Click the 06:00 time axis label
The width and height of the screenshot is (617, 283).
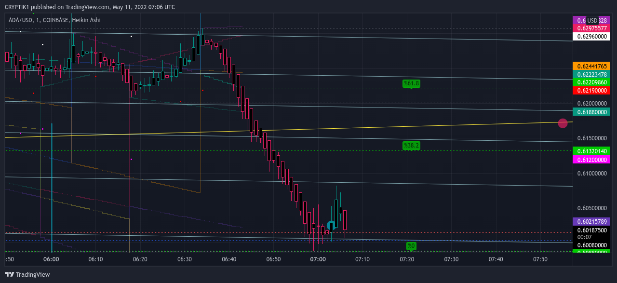click(51, 259)
